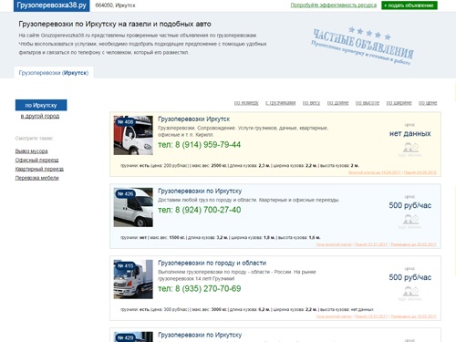Click the 'нет данных' price in listing 408
The width and height of the screenshot is (456, 342).
click(x=410, y=133)
